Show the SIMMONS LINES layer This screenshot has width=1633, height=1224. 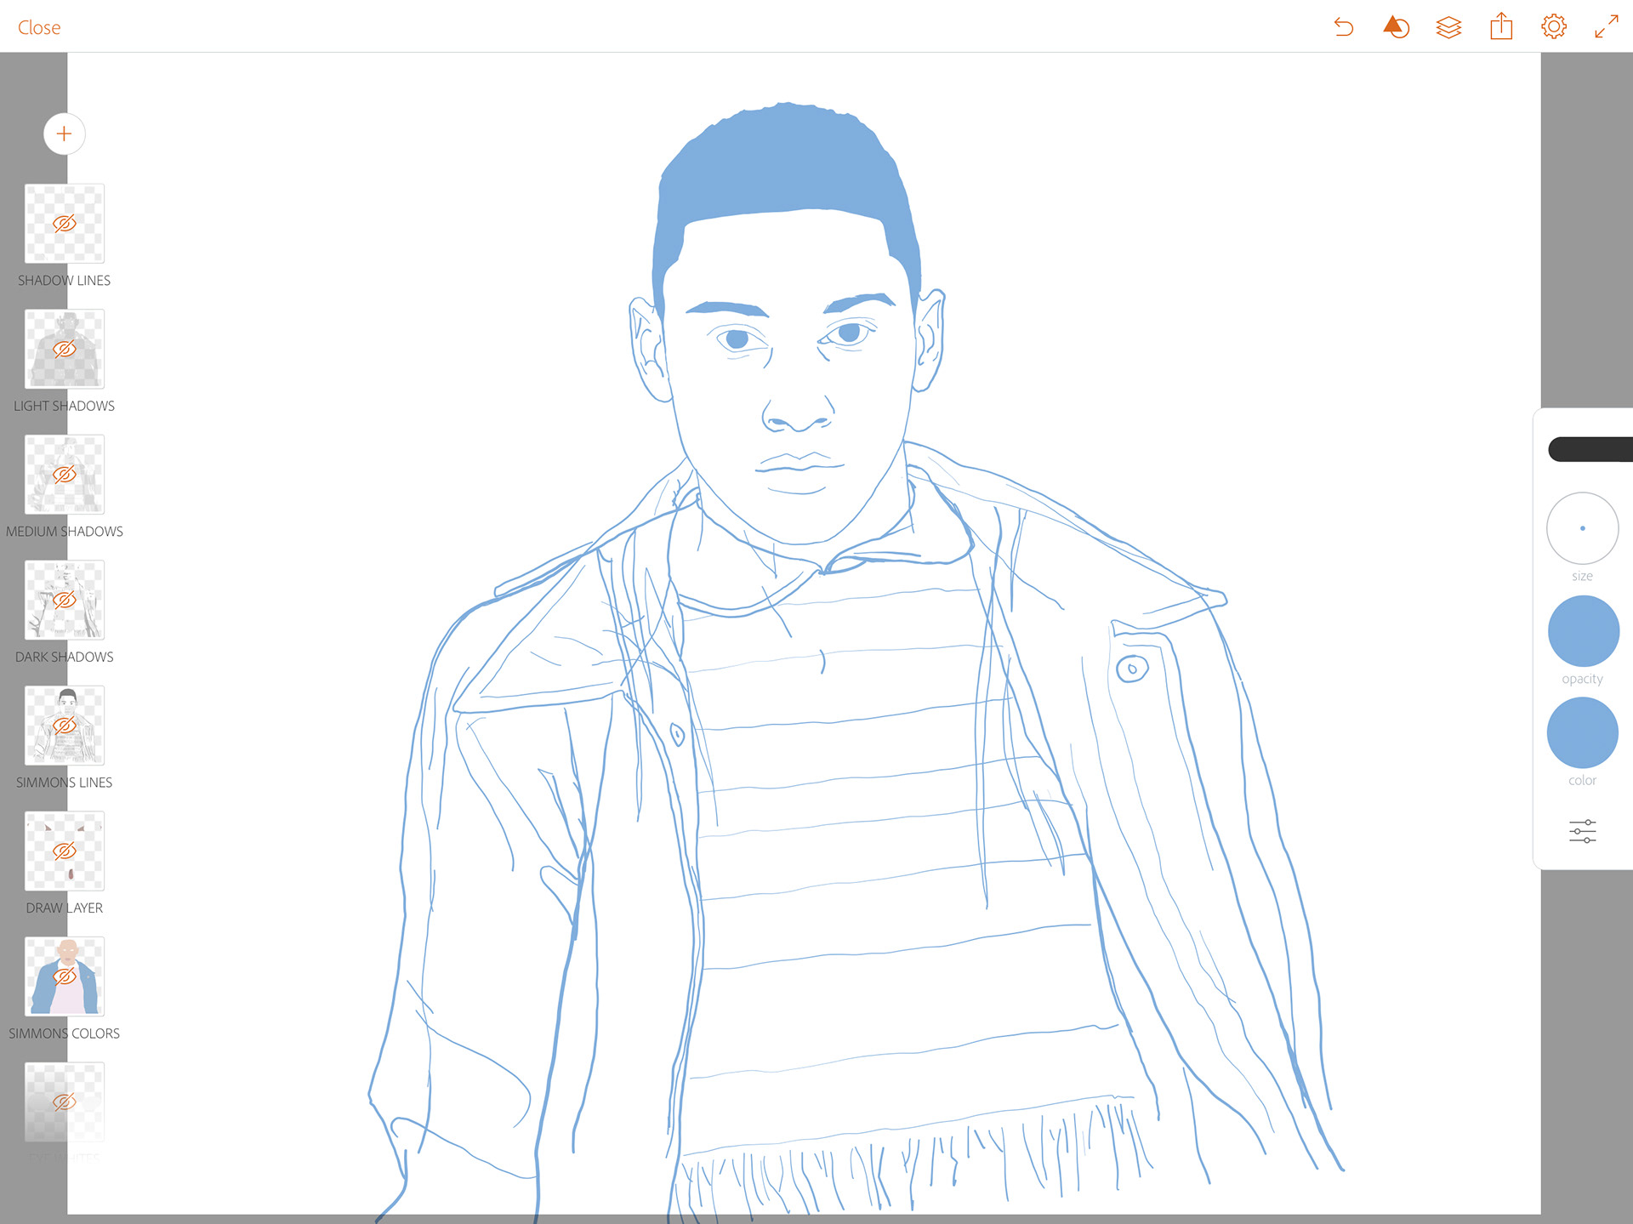(x=65, y=726)
